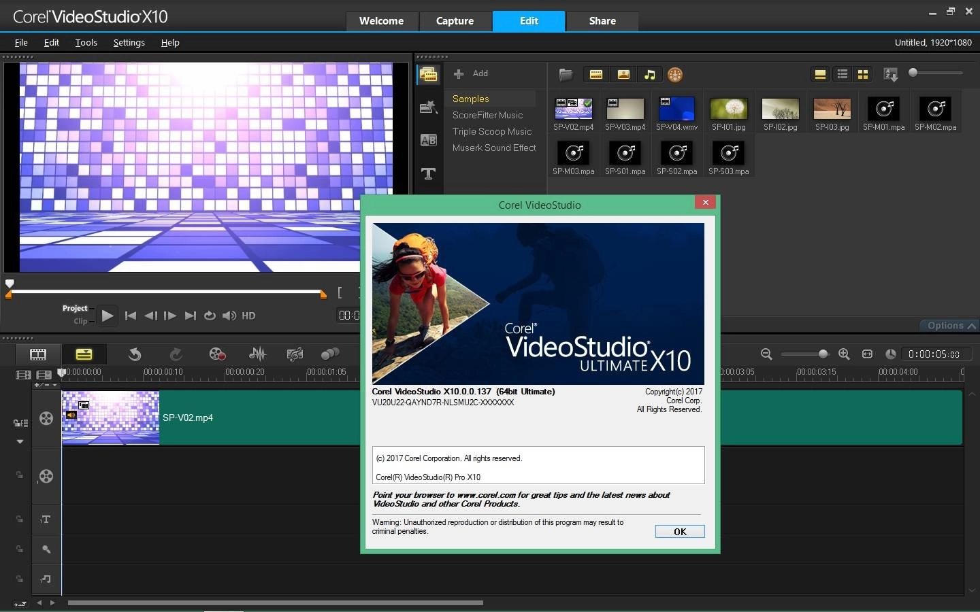Toggle ripple editing lock on video track
Screen dimensions: 980x612
[20, 423]
